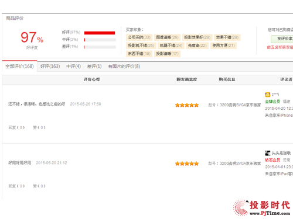Click the 评价心得 column header
Image resolution: width=293 pixels, height=219 pixels.
click(x=91, y=79)
